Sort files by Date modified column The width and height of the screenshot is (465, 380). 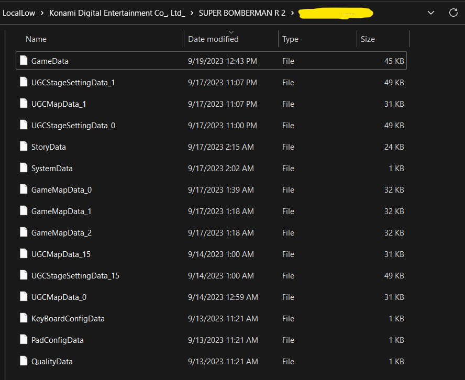(x=213, y=39)
